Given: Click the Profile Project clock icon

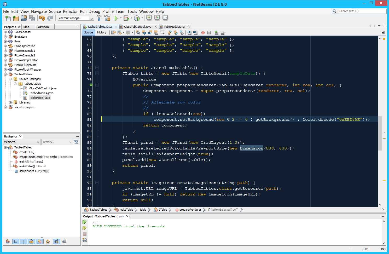Looking at the screenshot, I should (137, 18).
